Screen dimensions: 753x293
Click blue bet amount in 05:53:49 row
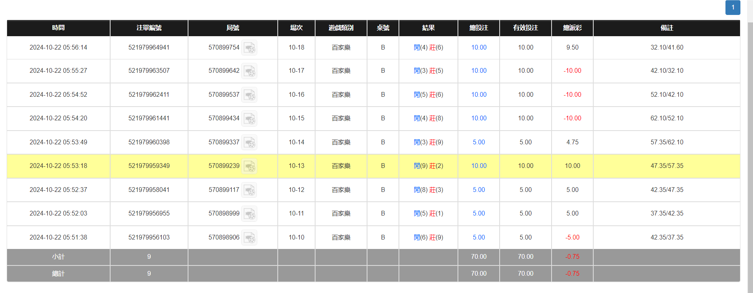tap(479, 142)
